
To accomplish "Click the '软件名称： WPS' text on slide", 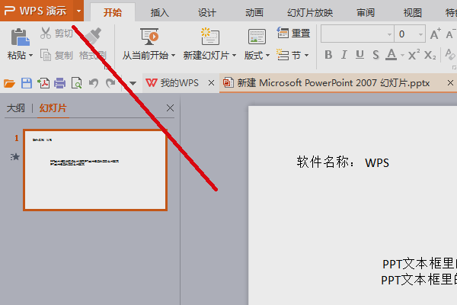I will [x=343, y=162].
